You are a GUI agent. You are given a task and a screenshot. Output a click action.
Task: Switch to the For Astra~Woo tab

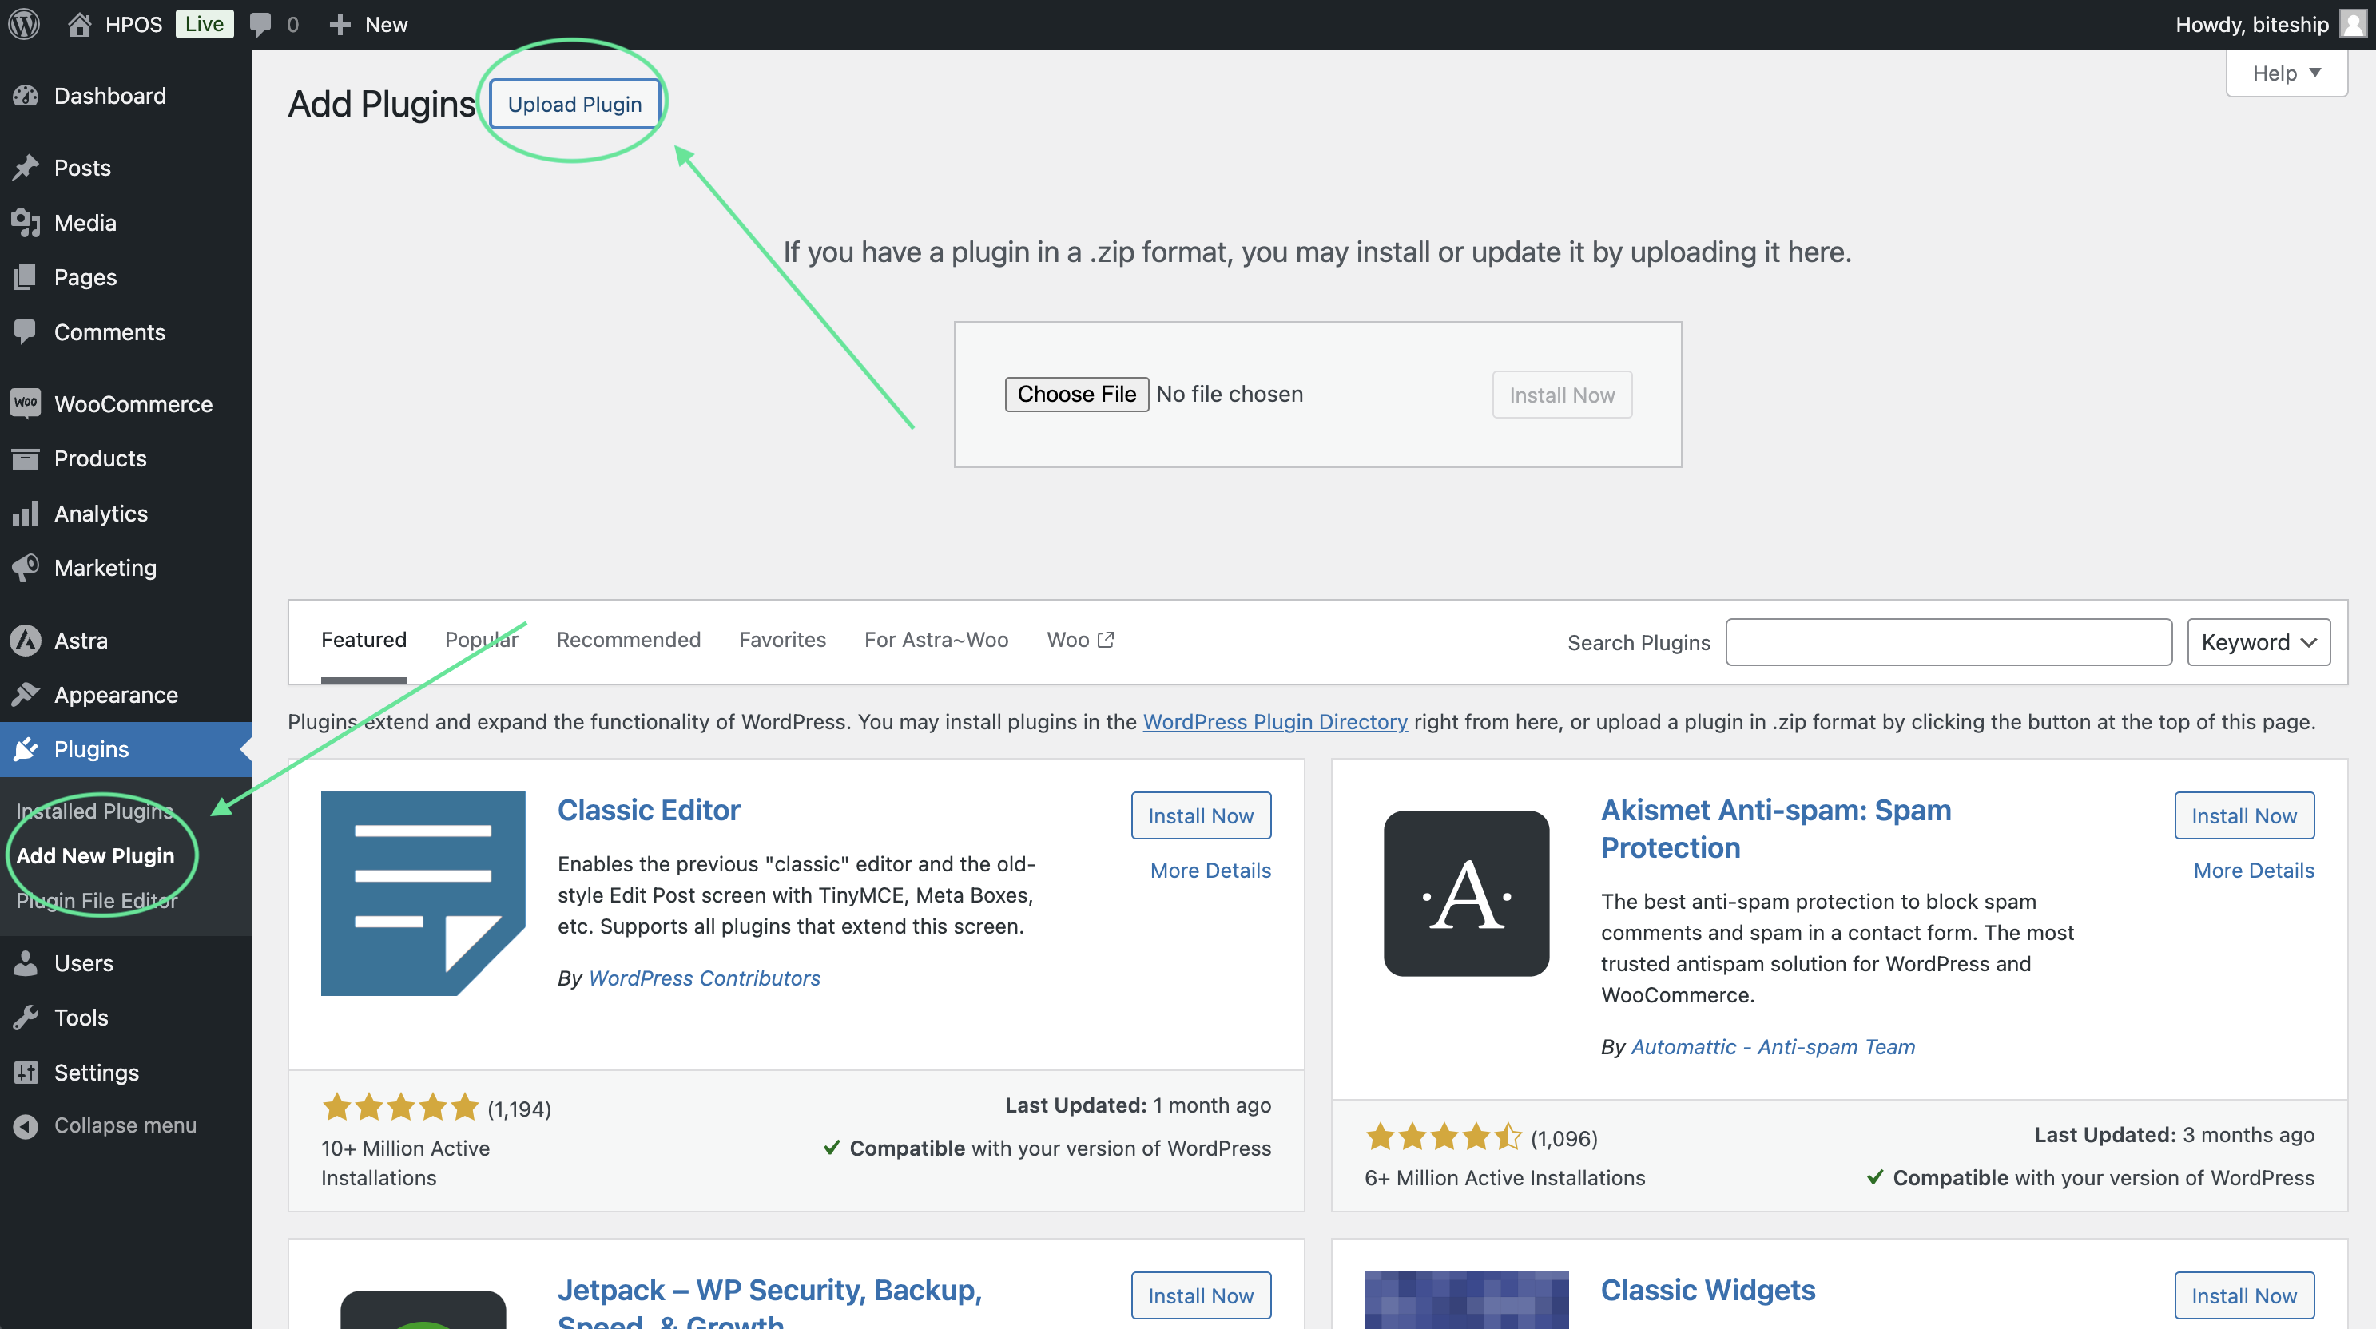(936, 639)
